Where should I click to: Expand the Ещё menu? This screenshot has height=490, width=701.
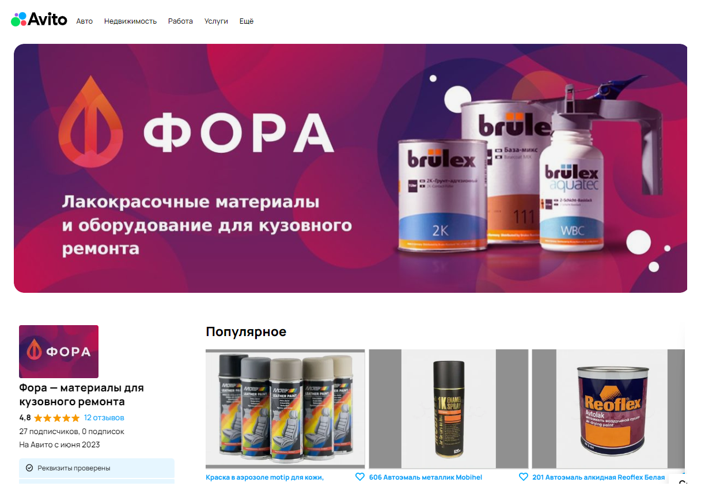tap(247, 21)
